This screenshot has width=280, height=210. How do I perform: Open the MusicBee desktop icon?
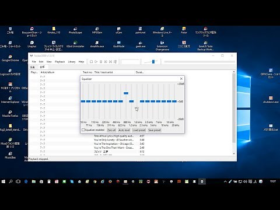pyautogui.click(x=10, y=155)
